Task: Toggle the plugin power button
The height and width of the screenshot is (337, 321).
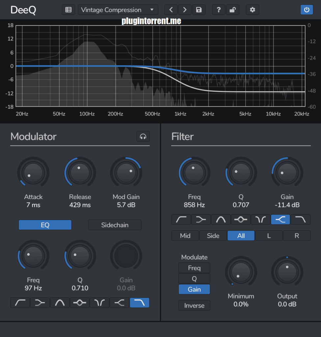Action: click(307, 10)
